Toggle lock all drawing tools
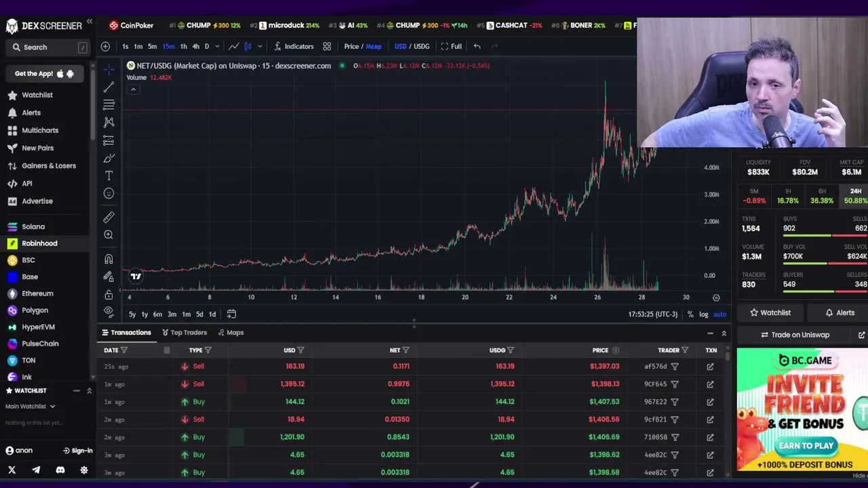Screen dimensions: 868x488 (108, 295)
